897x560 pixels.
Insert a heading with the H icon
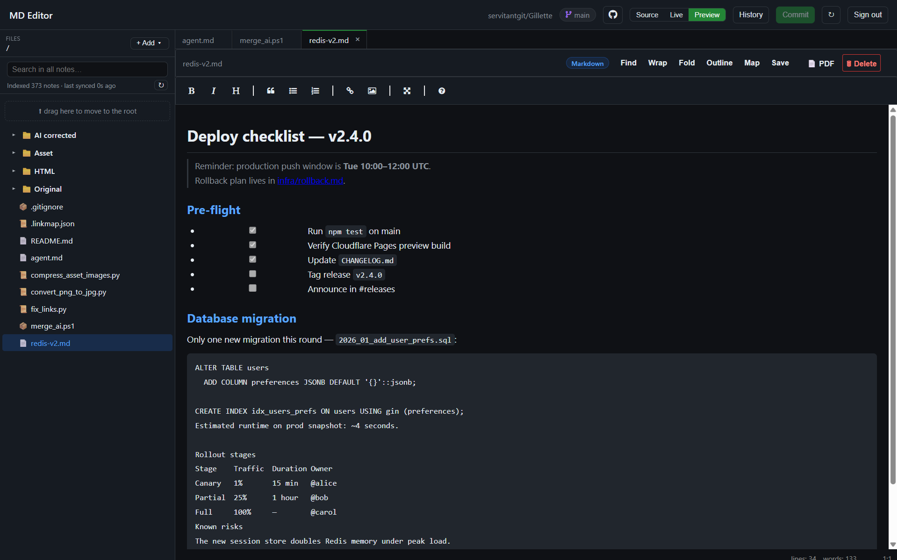tap(236, 91)
